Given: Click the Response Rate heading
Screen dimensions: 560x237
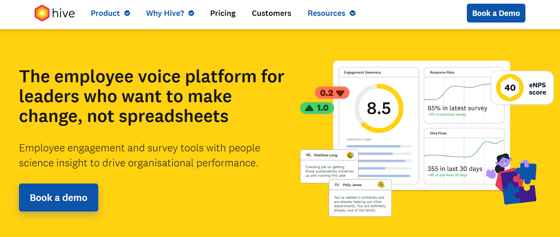Looking at the screenshot, I should coord(442,72).
